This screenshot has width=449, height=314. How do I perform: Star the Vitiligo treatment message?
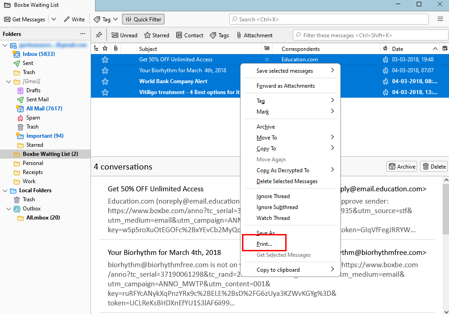105,92
